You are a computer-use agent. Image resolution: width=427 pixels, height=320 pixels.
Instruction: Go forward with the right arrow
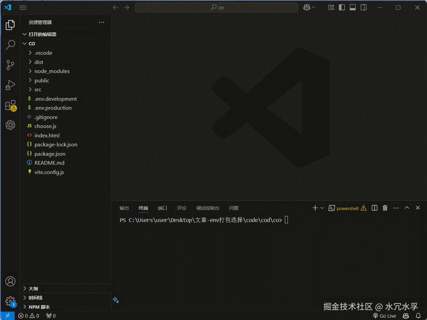click(126, 7)
